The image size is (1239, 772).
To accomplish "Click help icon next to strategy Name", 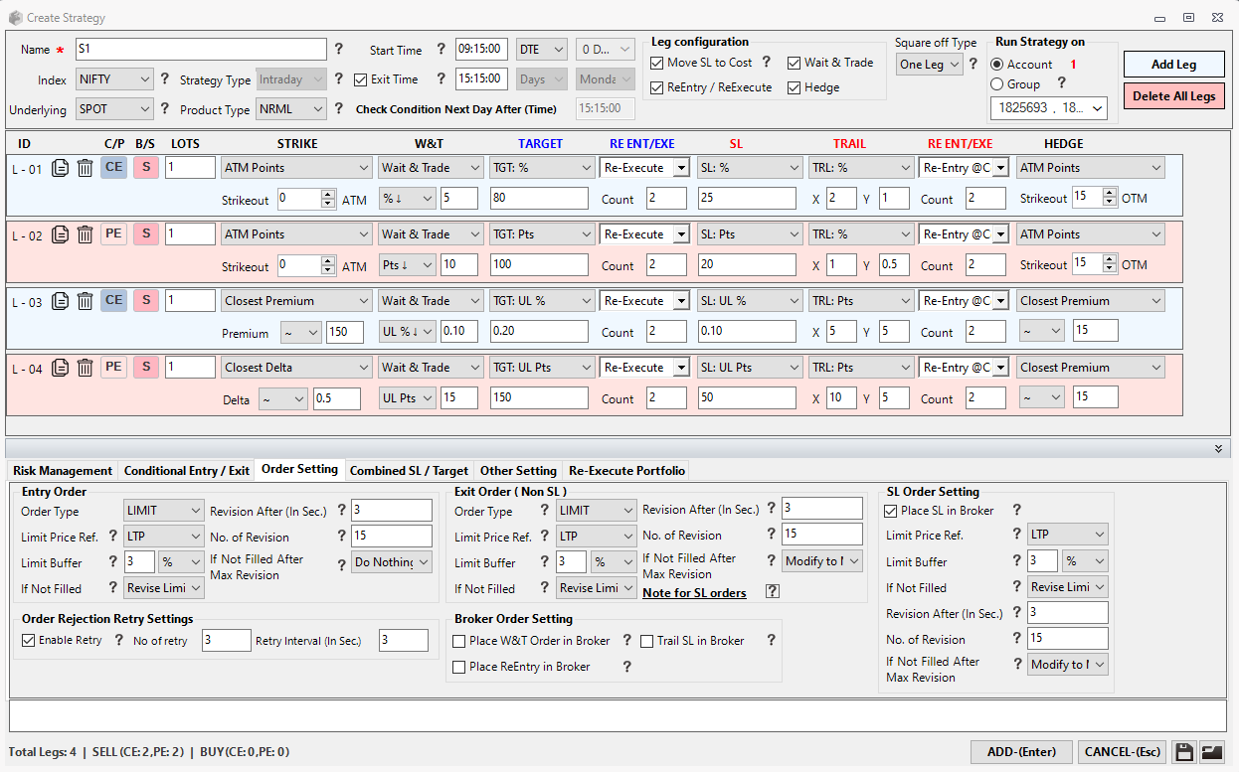I will pos(338,49).
